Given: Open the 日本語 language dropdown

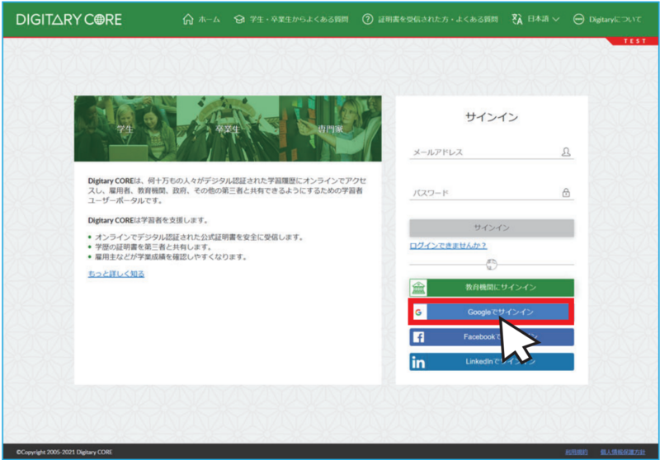Looking at the screenshot, I should click(x=535, y=19).
